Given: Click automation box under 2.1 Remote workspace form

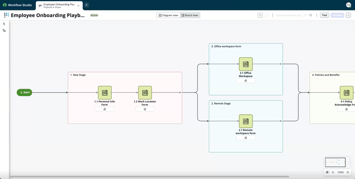Looking at the screenshot, I should [246, 138].
